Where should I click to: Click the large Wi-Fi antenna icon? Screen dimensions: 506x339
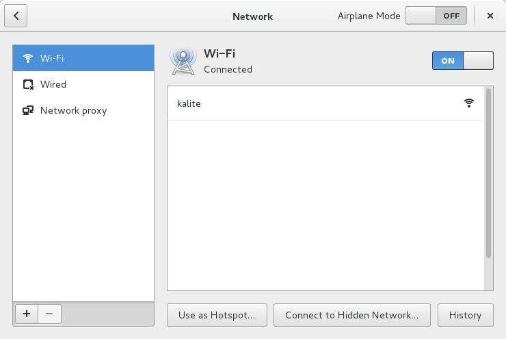183,61
